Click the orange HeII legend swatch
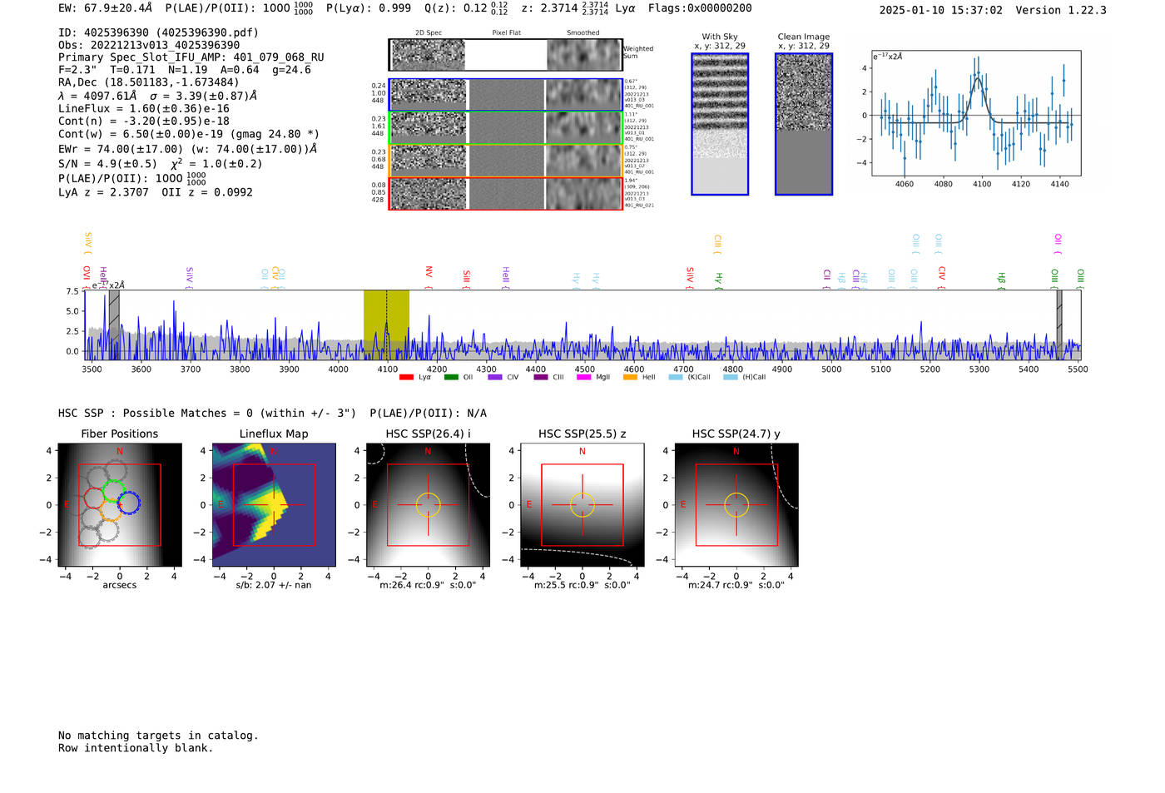Image resolution: width=1165 pixels, height=793 pixels. pos(630,377)
